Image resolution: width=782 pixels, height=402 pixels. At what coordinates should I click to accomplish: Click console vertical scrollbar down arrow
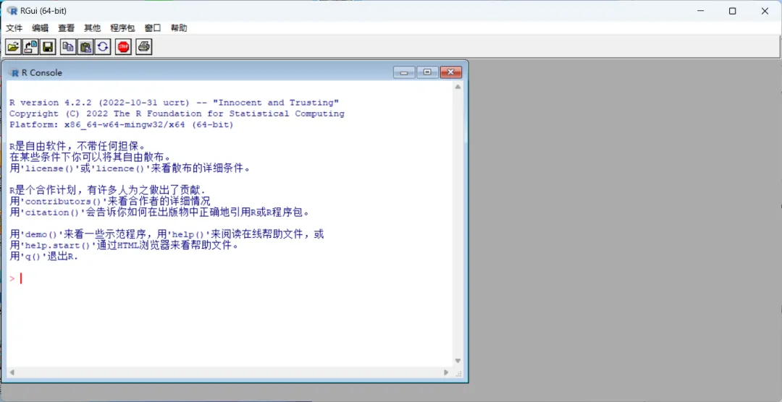click(458, 361)
